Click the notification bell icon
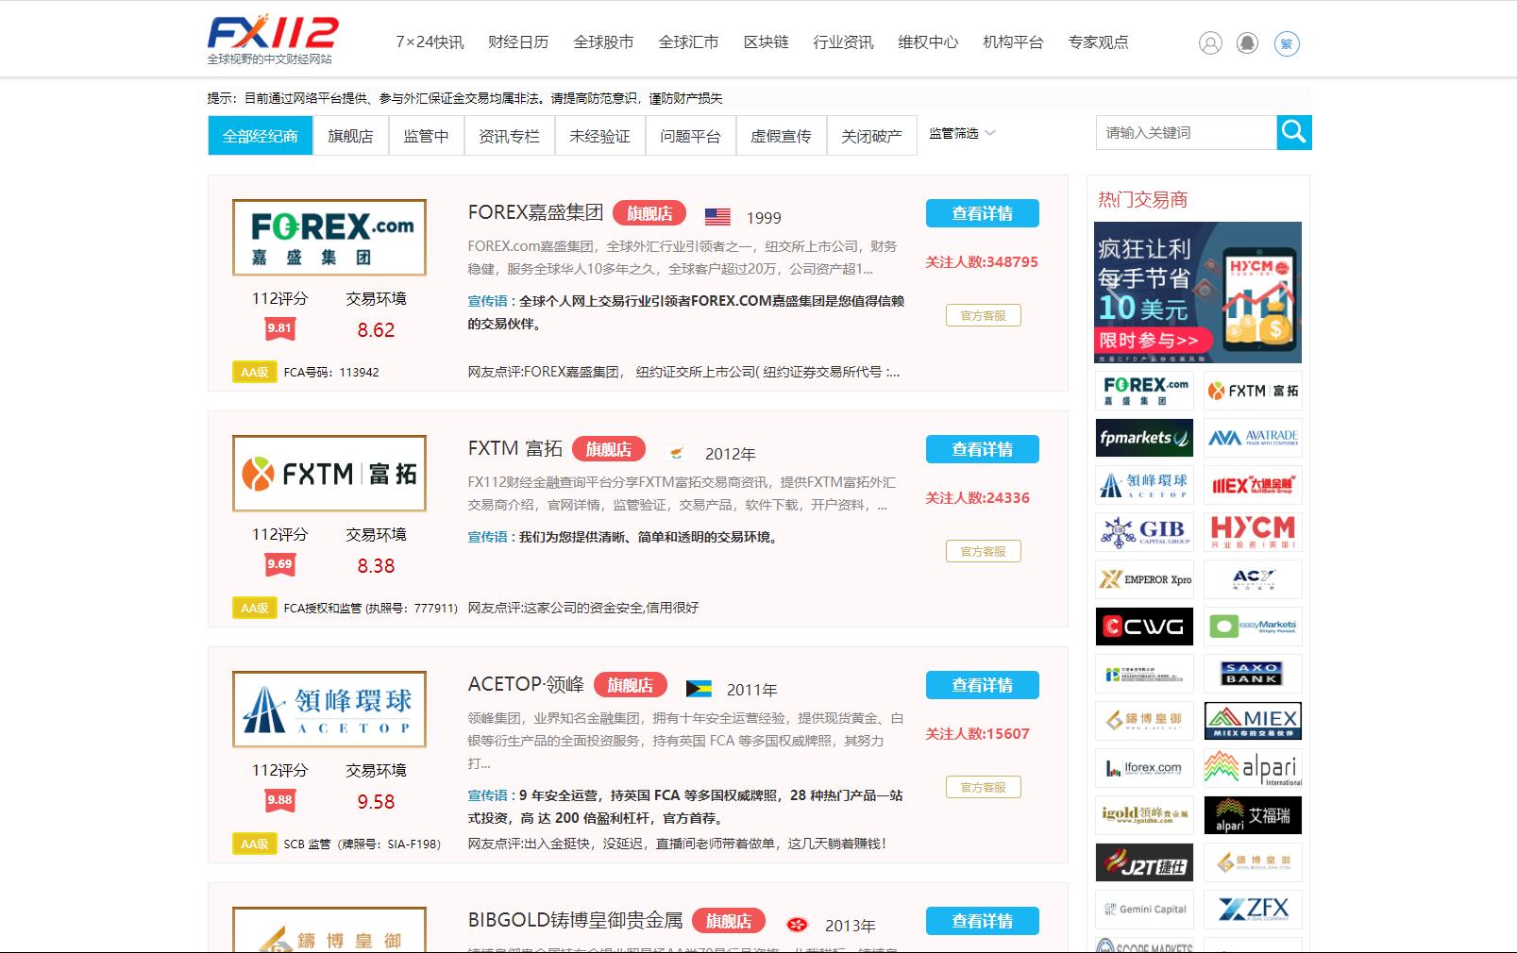Image resolution: width=1517 pixels, height=953 pixels. point(1247,43)
